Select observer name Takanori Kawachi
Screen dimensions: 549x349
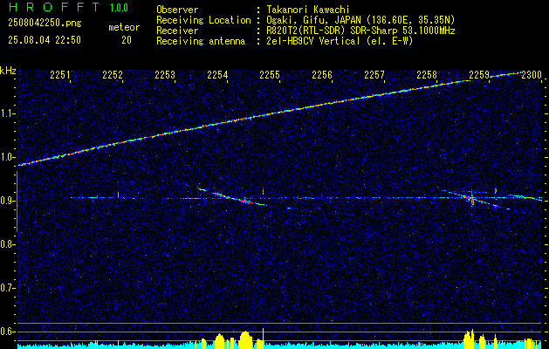(306, 10)
